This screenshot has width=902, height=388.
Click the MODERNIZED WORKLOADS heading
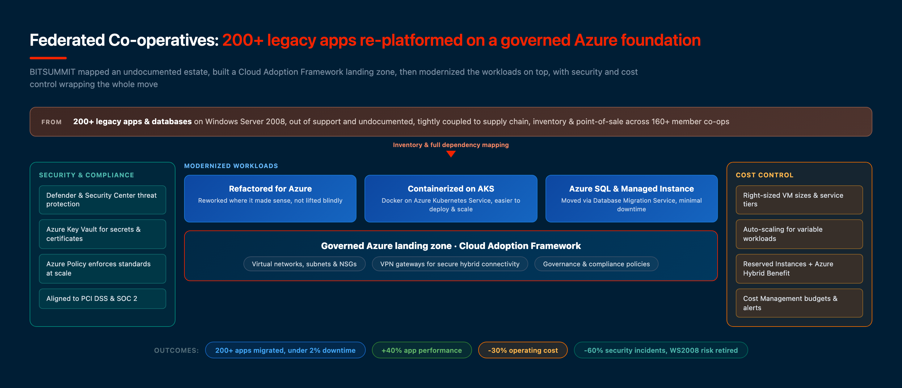(231, 166)
